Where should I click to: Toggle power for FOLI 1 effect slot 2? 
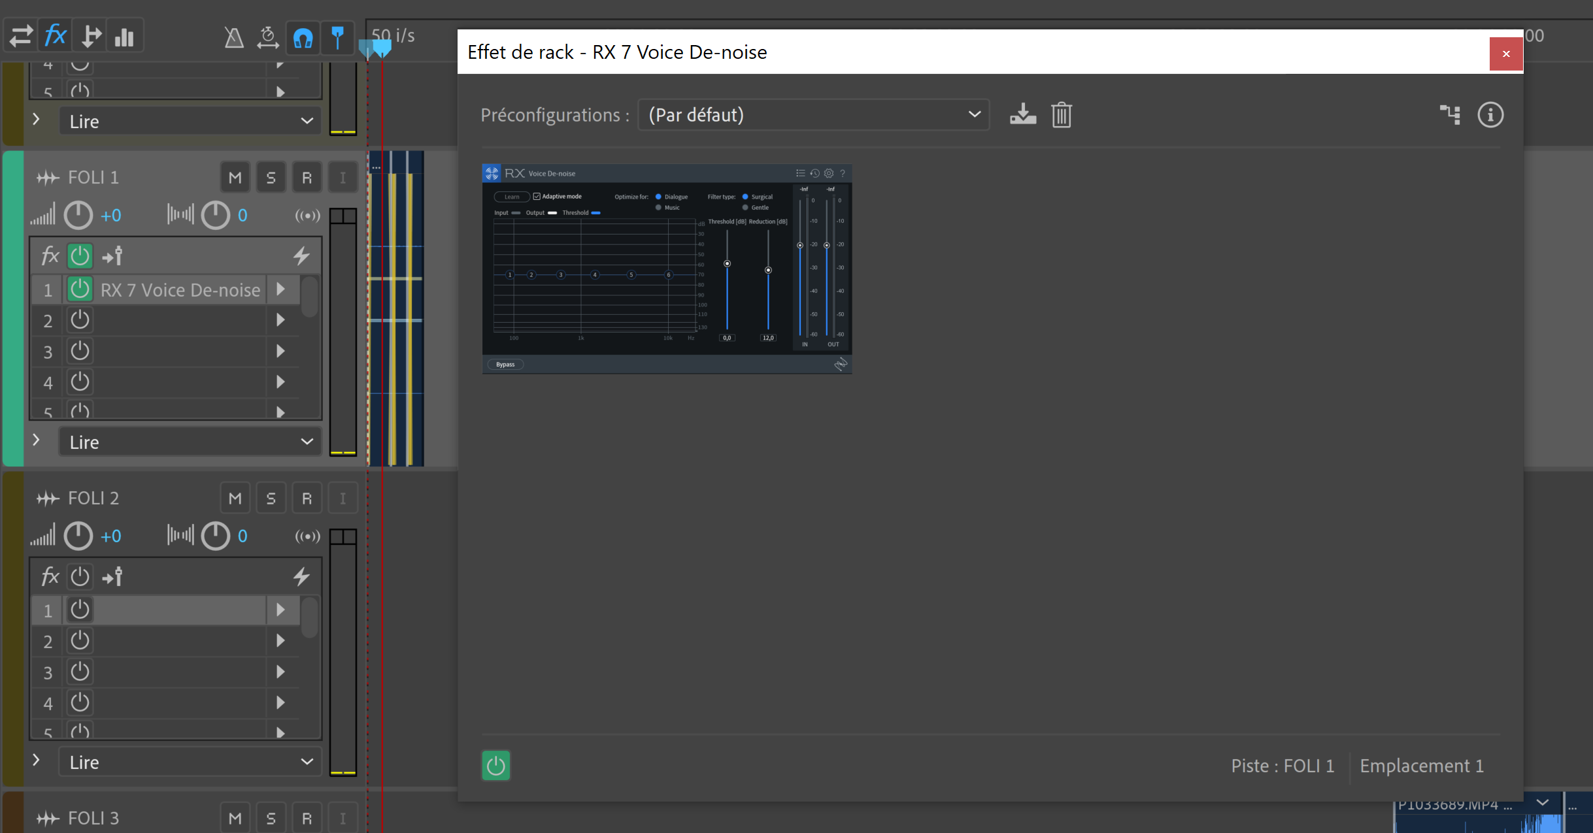tap(80, 320)
